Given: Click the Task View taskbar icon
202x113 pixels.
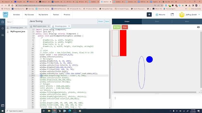Looking at the screenshot, I should point(44,111).
